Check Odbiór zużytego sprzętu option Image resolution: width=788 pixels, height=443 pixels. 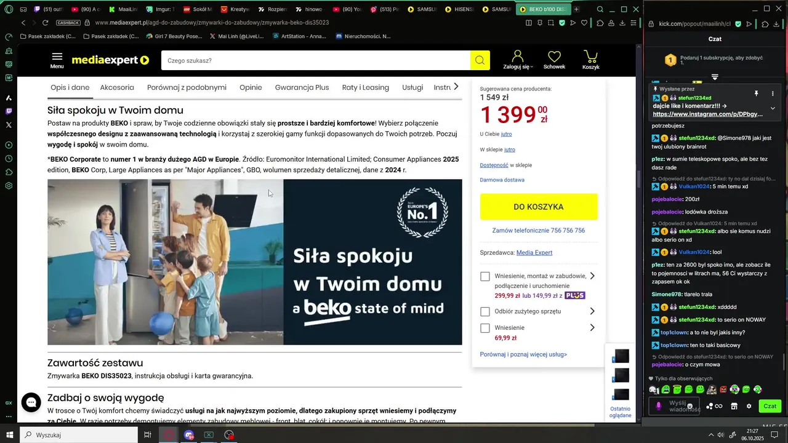pyautogui.click(x=485, y=312)
